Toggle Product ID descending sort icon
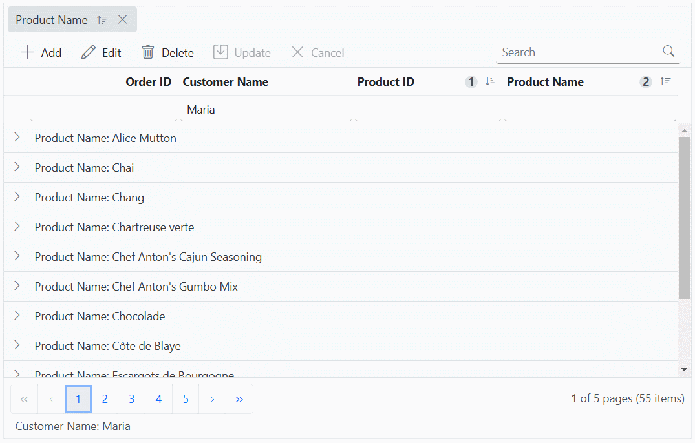 [x=490, y=81]
